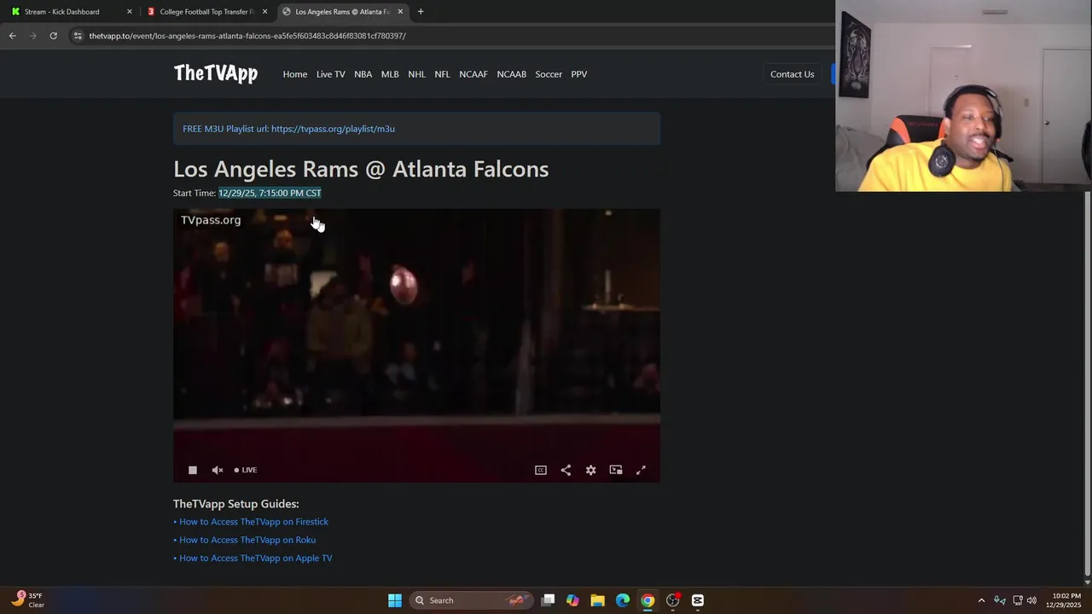Click the taskbar Search box
Screen dimensions: 1092x614
pyautogui.click(x=470, y=600)
